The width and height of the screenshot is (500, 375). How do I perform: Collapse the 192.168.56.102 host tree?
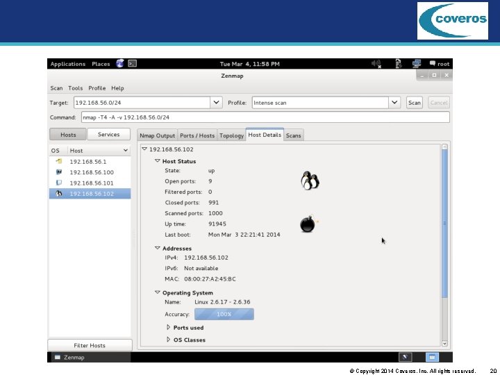(144, 149)
